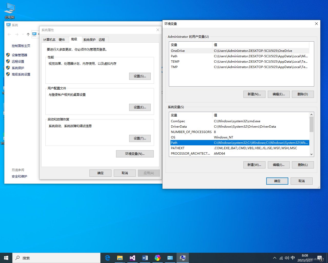Open the notification center icon
Viewport: 328px width, 263px height.
click(x=320, y=258)
